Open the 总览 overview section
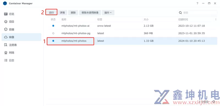 [x=21, y=14]
